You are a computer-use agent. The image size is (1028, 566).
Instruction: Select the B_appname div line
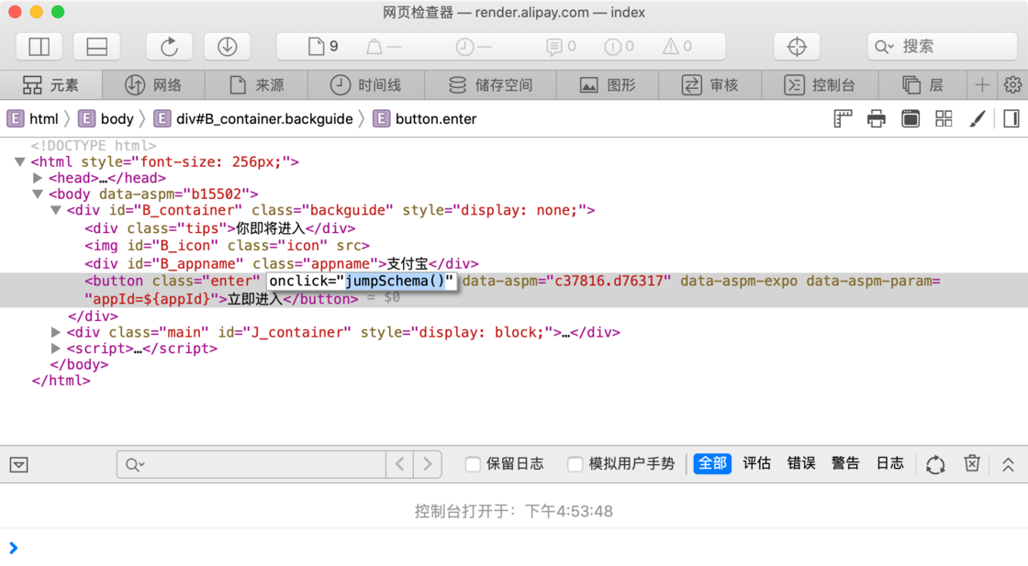click(x=281, y=263)
